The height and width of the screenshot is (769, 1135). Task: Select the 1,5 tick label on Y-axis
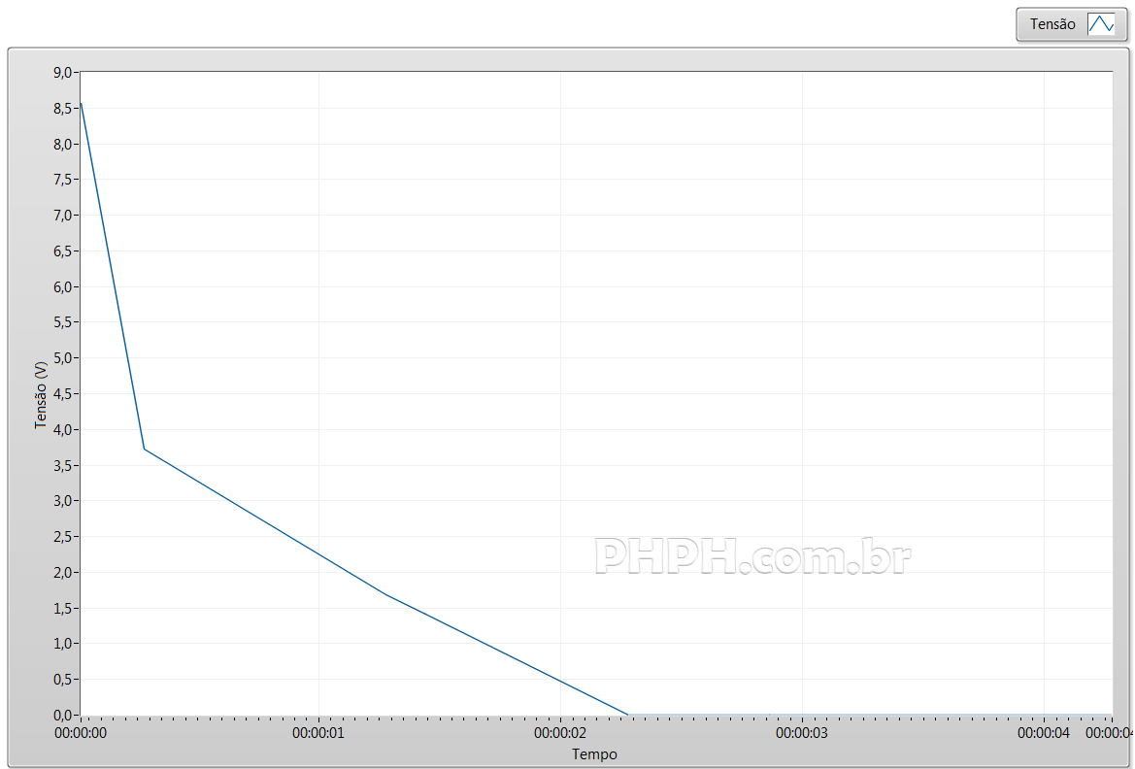(x=63, y=609)
